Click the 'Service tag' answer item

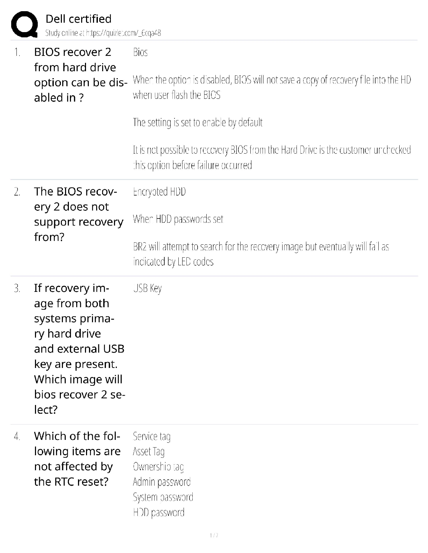152,436
